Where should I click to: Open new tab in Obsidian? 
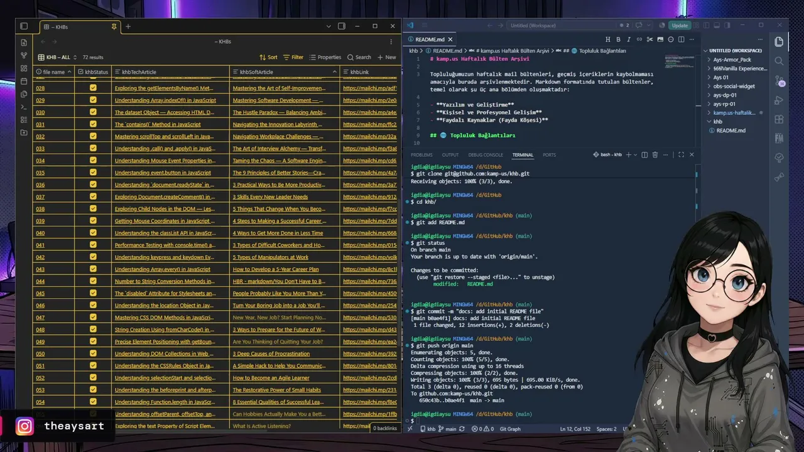(128, 26)
